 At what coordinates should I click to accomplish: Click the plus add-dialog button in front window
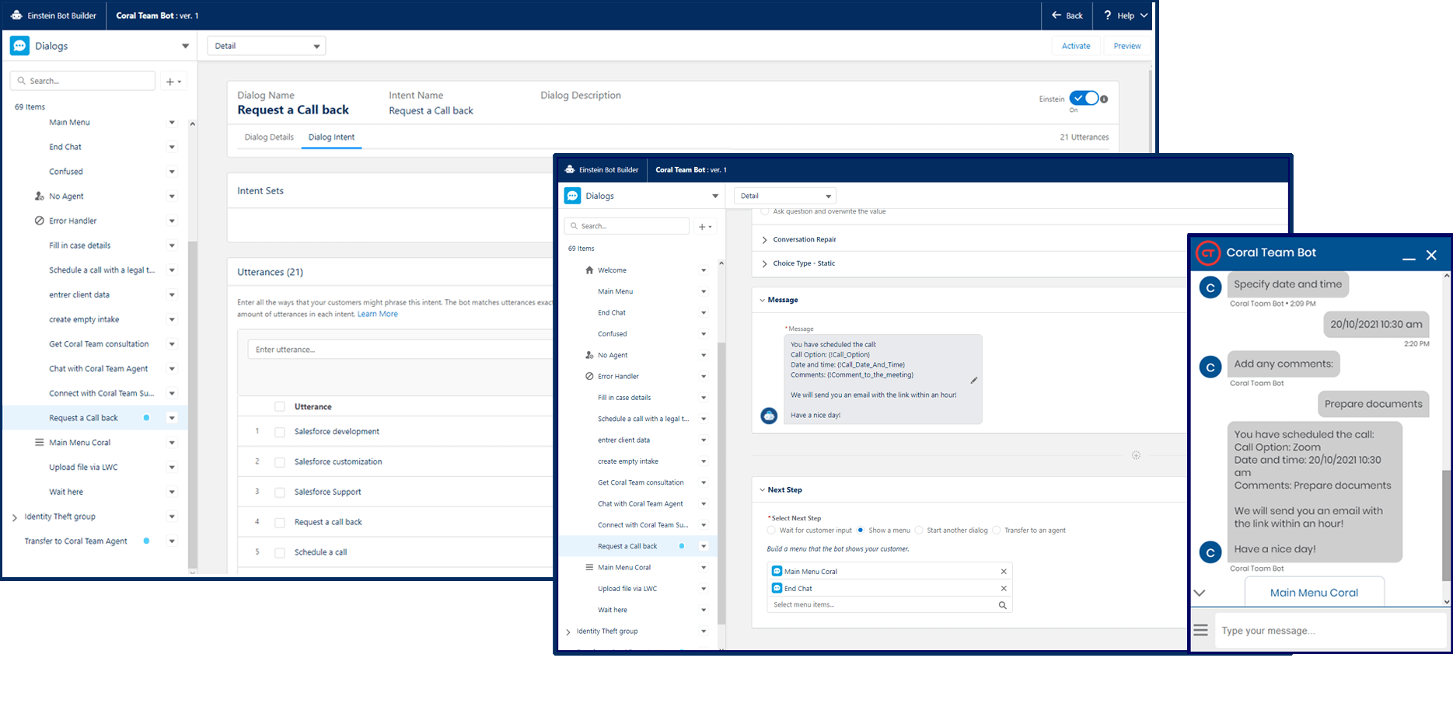pos(706,226)
